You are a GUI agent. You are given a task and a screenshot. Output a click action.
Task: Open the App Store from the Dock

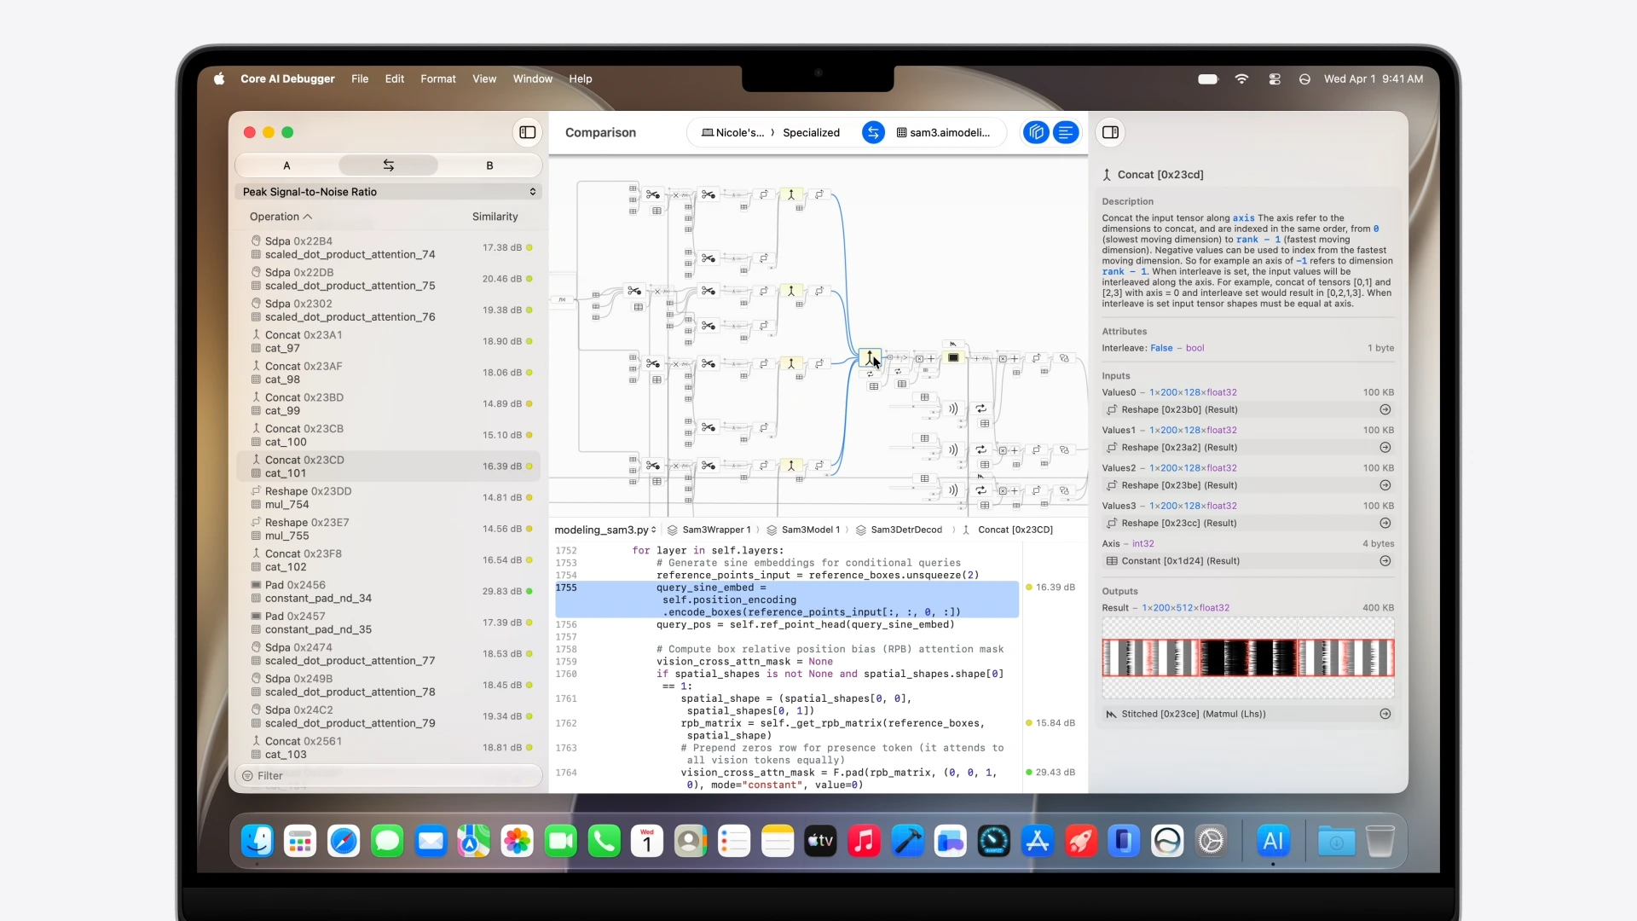click(1038, 842)
